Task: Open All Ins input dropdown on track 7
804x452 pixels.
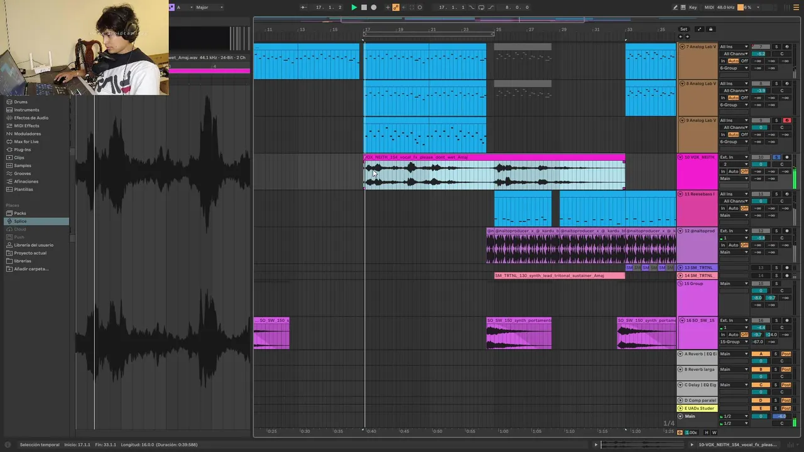Action: 734,46
